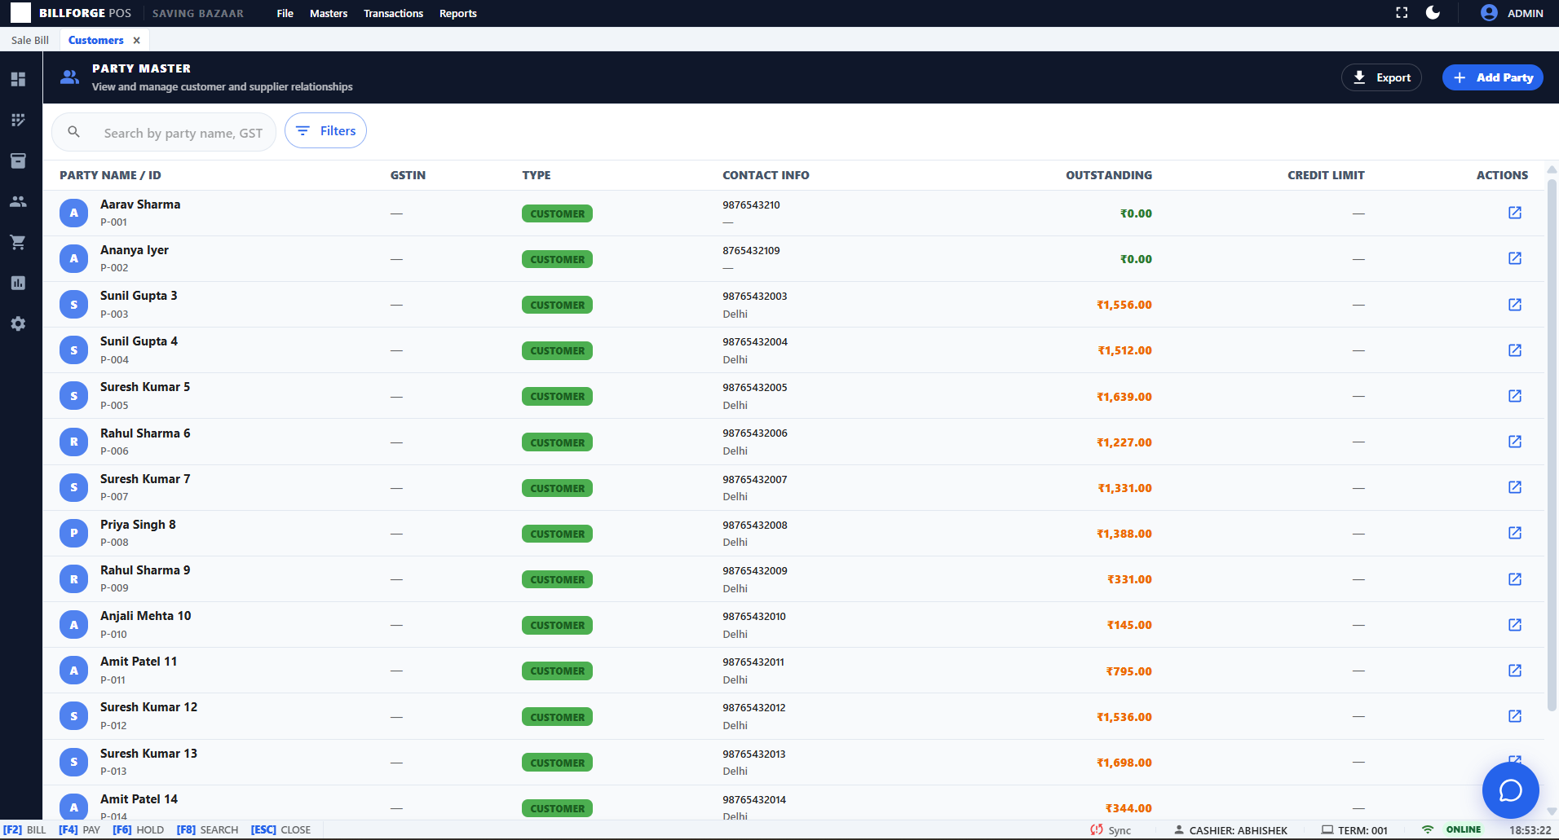Open edit action for Aarav Sharma row

(x=1514, y=213)
